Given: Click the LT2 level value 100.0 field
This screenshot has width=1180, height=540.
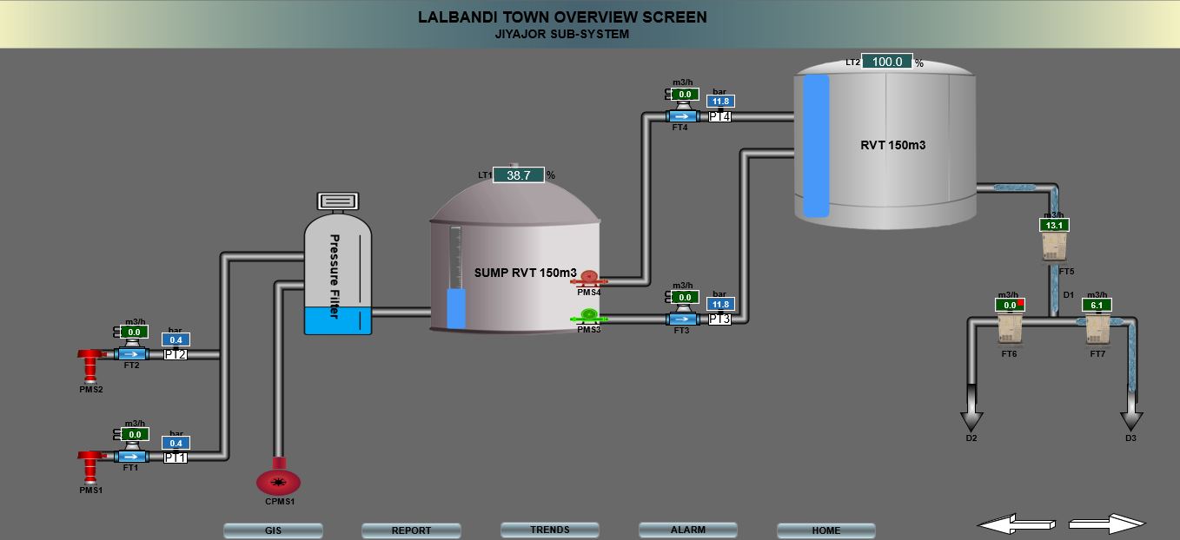Looking at the screenshot, I should point(886,62).
